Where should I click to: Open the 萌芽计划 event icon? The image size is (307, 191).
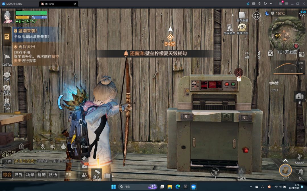click(x=242, y=29)
